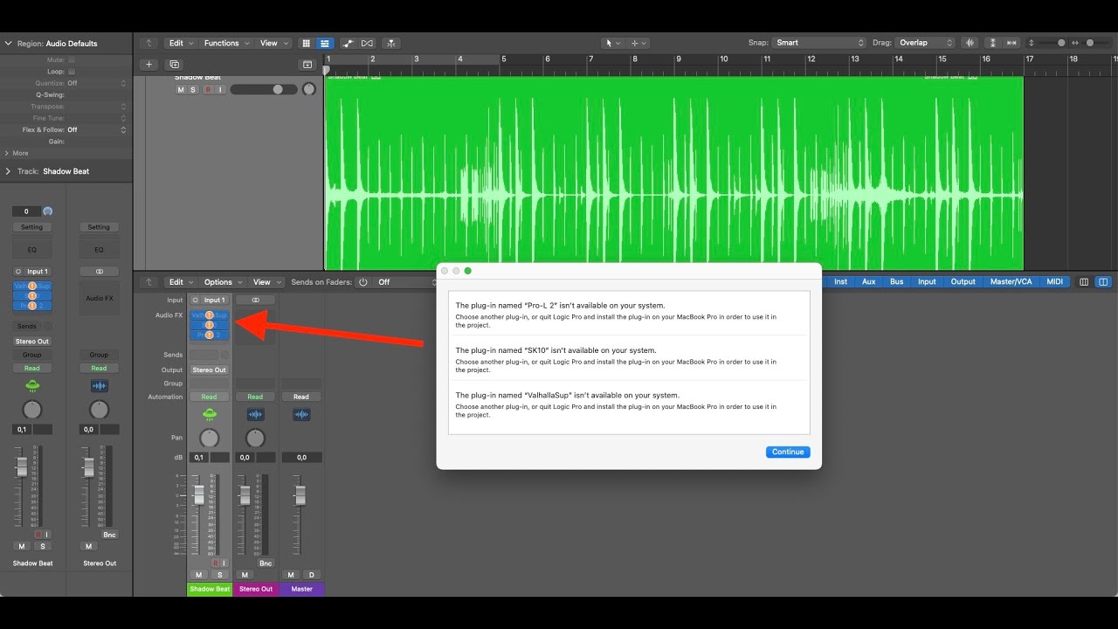The image size is (1118, 629).
Task: Click the waveform zoom icon
Action: click(970, 43)
